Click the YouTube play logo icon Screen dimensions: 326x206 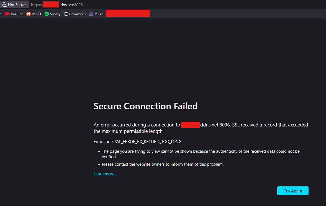coord(7,14)
